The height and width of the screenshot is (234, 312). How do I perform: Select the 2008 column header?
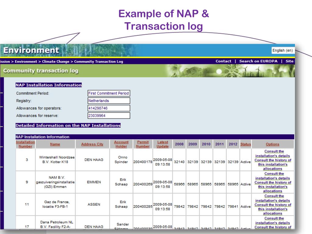[x=179, y=144]
